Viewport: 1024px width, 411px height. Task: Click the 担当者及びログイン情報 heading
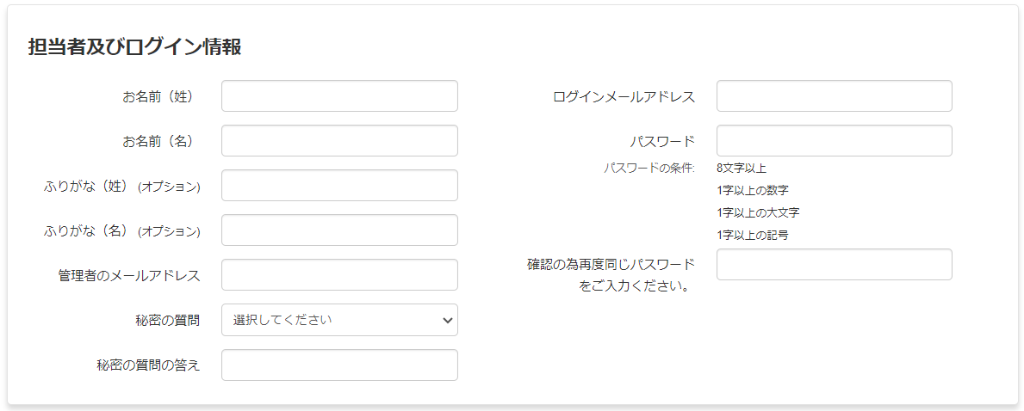[134, 47]
